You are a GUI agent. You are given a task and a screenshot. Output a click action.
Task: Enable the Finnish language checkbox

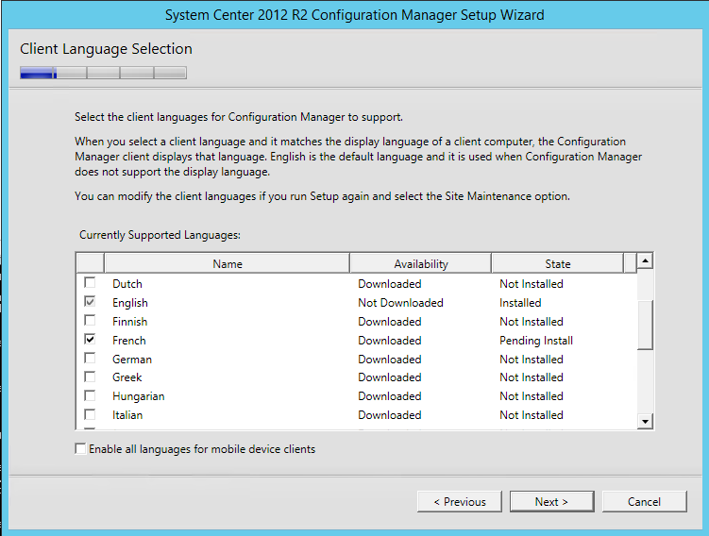pos(90,321)
